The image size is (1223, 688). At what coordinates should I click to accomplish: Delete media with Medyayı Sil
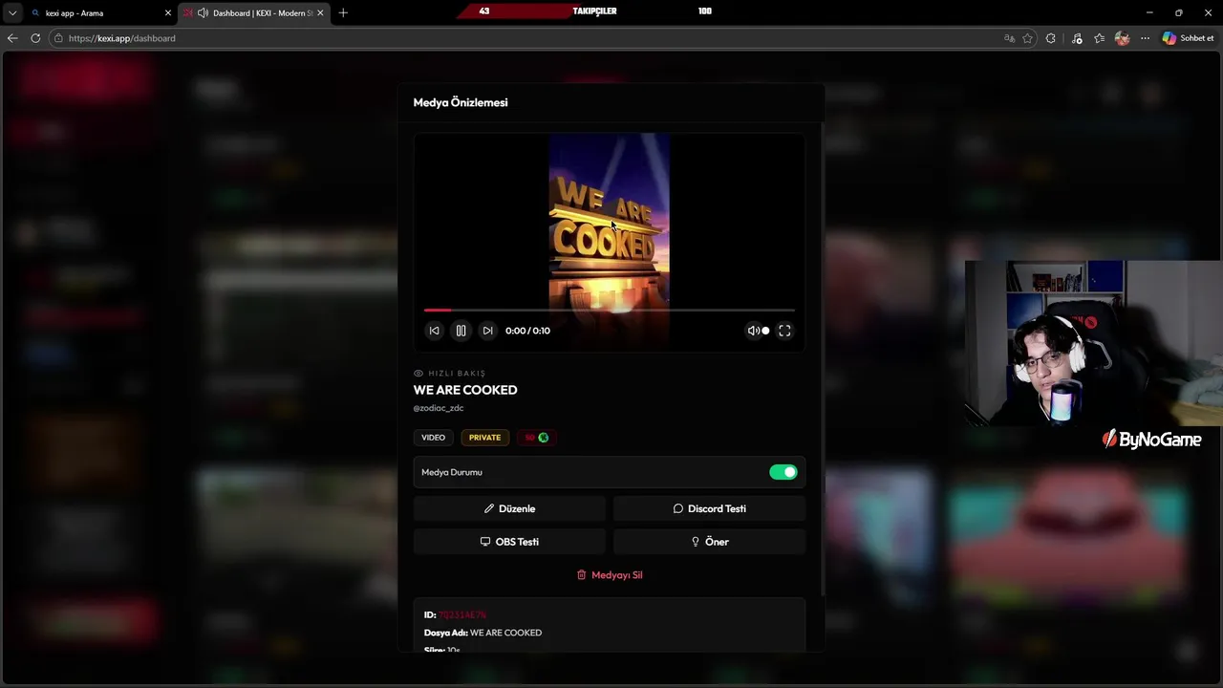[x=610, y=575]
